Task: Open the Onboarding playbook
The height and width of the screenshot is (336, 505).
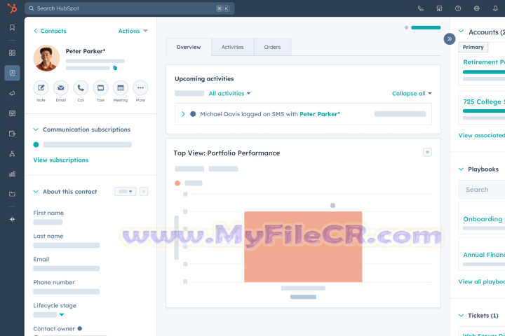Action: click(484, 219)
